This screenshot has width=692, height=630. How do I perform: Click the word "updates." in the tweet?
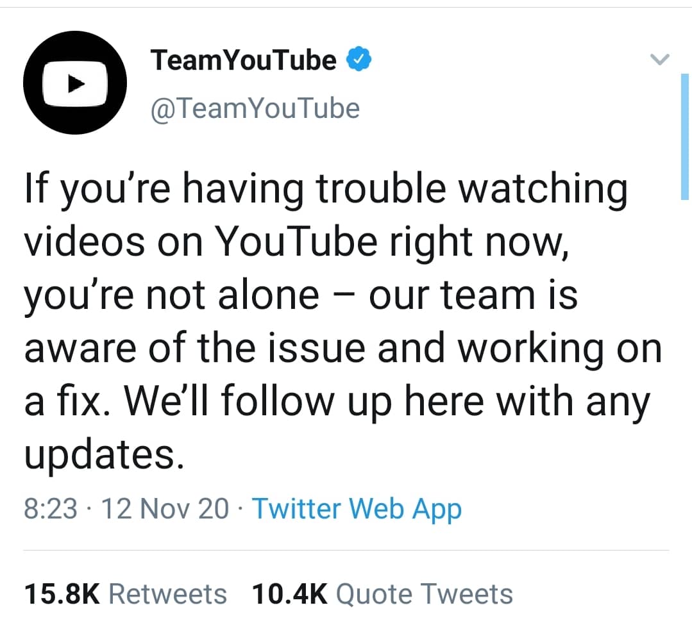[x=104, y=454]
